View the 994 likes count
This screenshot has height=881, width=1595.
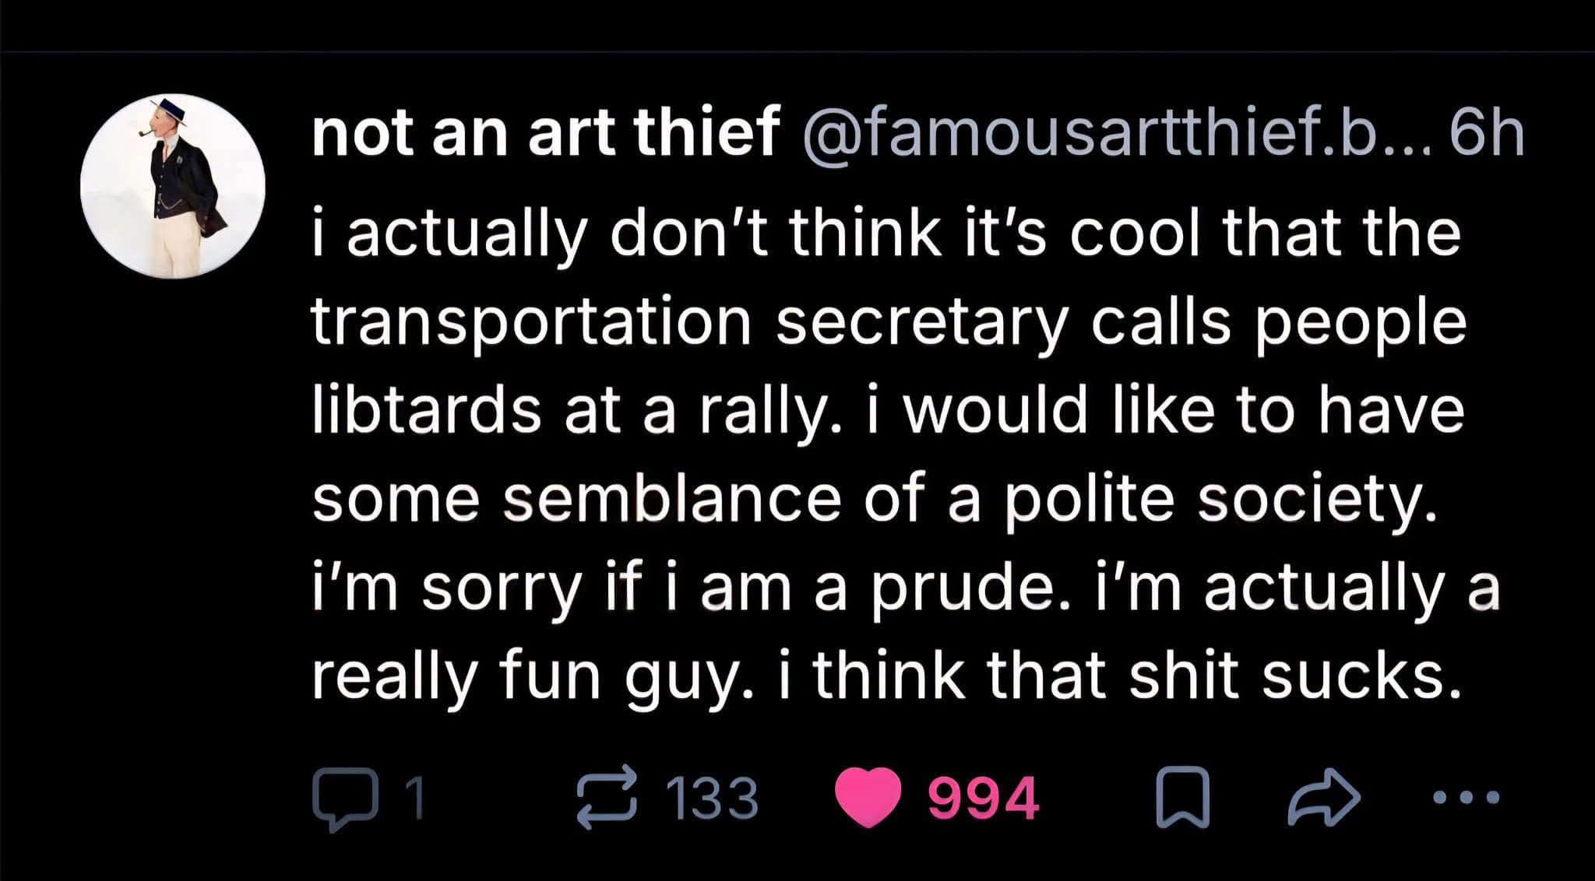984,799
